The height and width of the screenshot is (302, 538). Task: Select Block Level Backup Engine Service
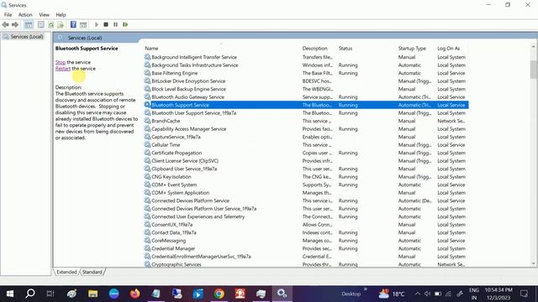pyautogui.click(x=306, y=89)
